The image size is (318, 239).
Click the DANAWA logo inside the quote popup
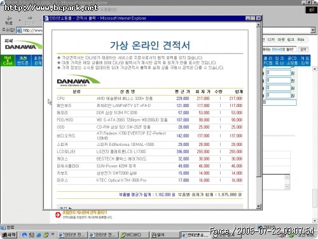(x=78, y=80)
